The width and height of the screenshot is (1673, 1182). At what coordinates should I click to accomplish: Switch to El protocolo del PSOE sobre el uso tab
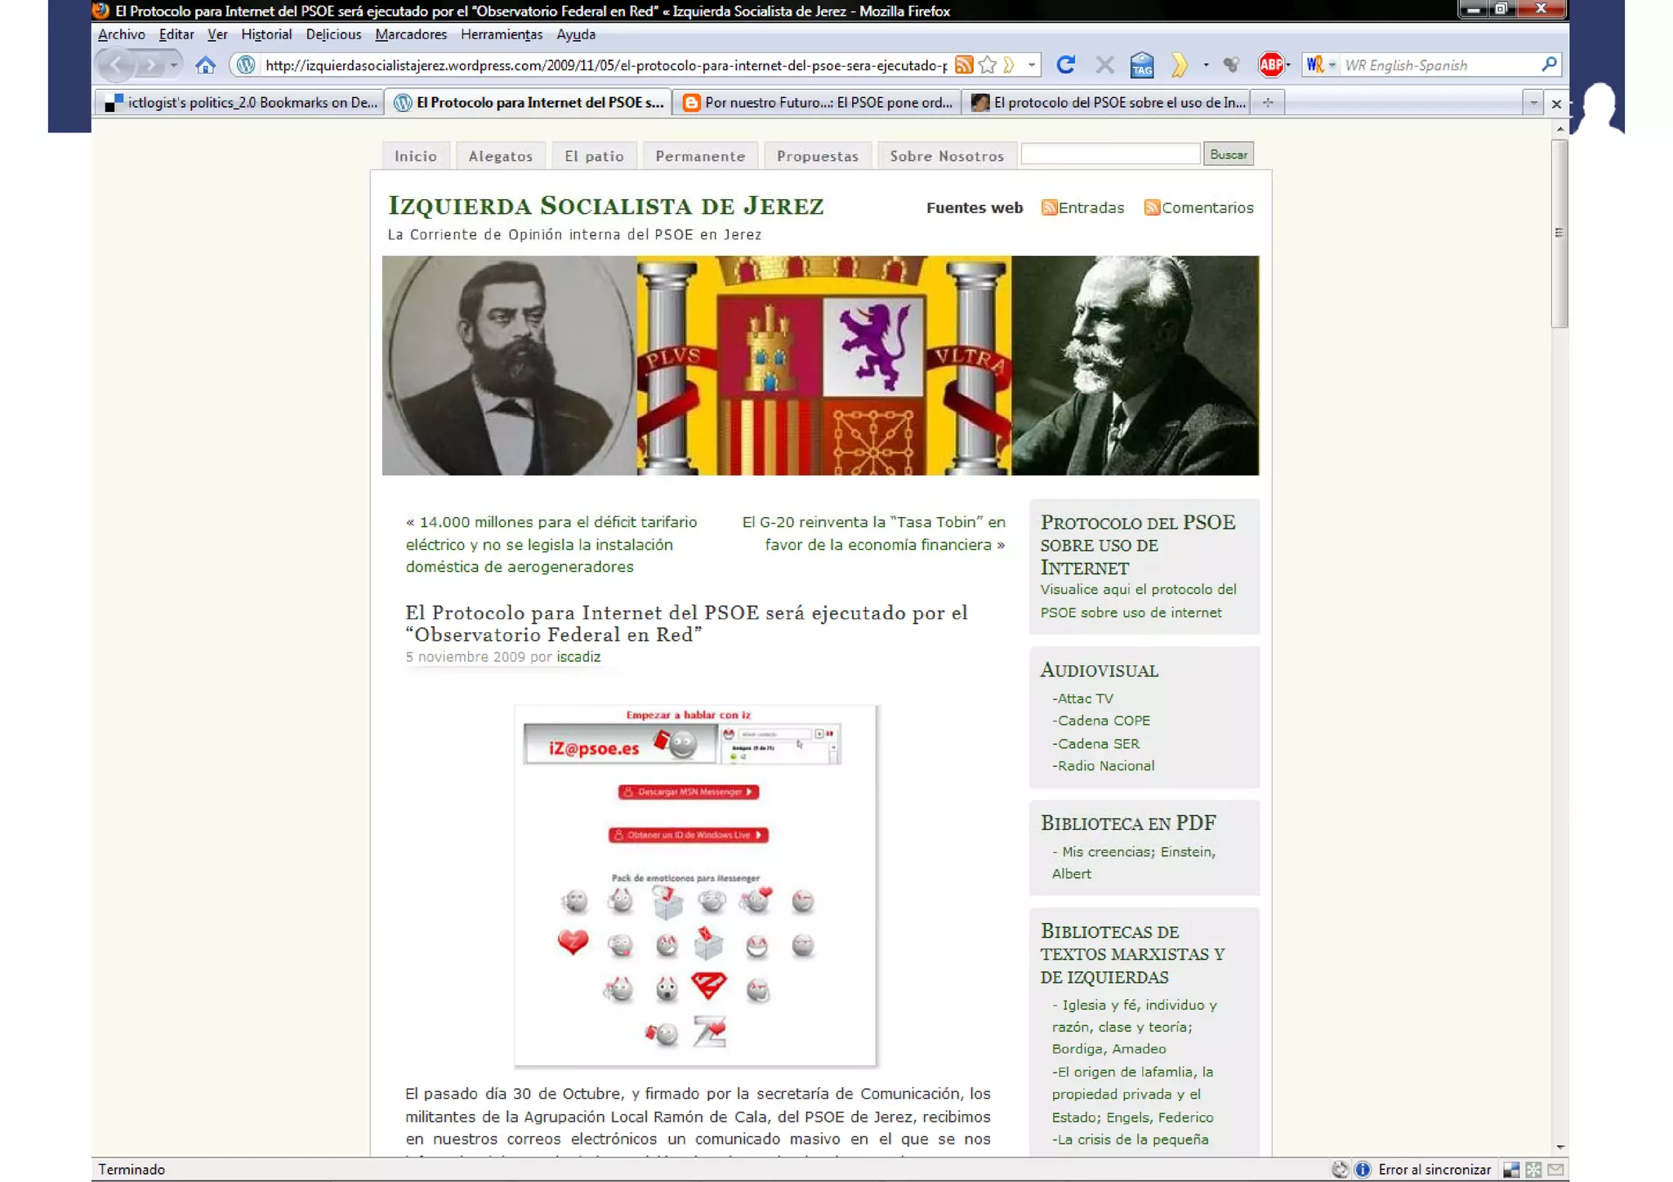click(1108, 102)
